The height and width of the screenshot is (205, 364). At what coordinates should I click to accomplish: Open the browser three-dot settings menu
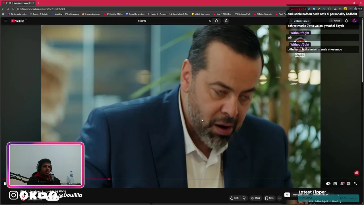point(350,9)
